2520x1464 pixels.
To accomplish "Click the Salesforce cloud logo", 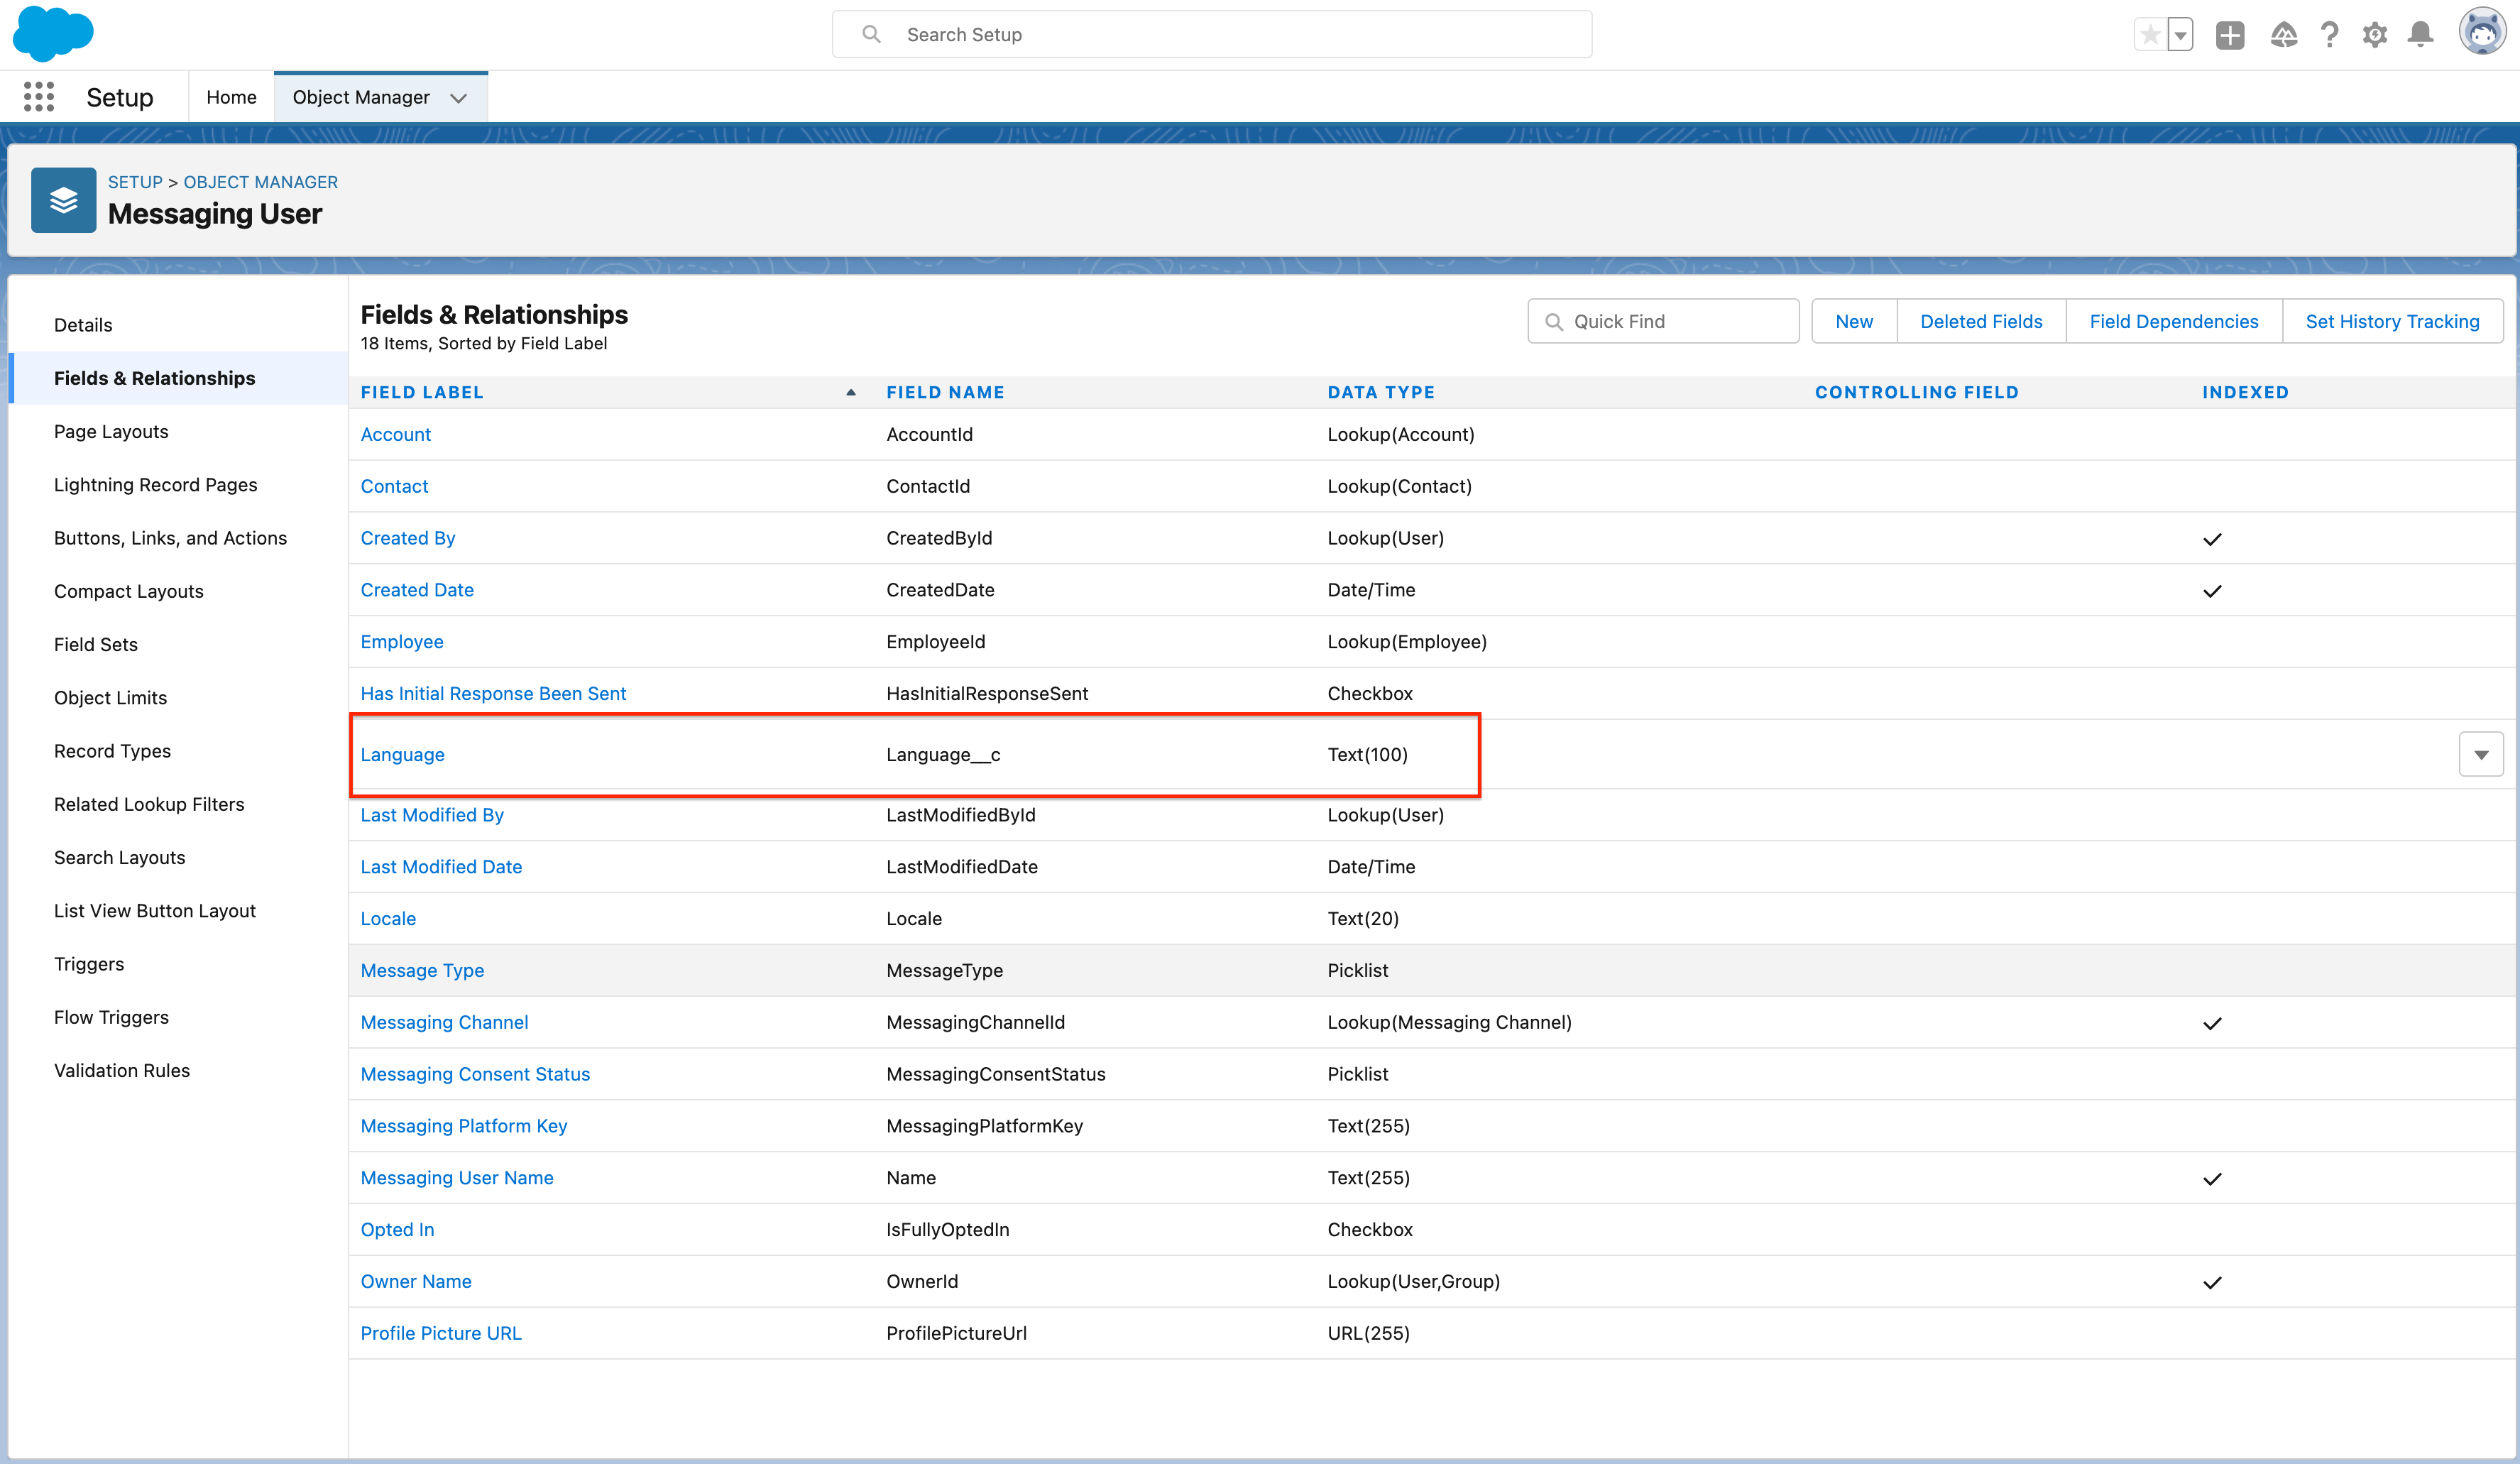I will [52, 33].
